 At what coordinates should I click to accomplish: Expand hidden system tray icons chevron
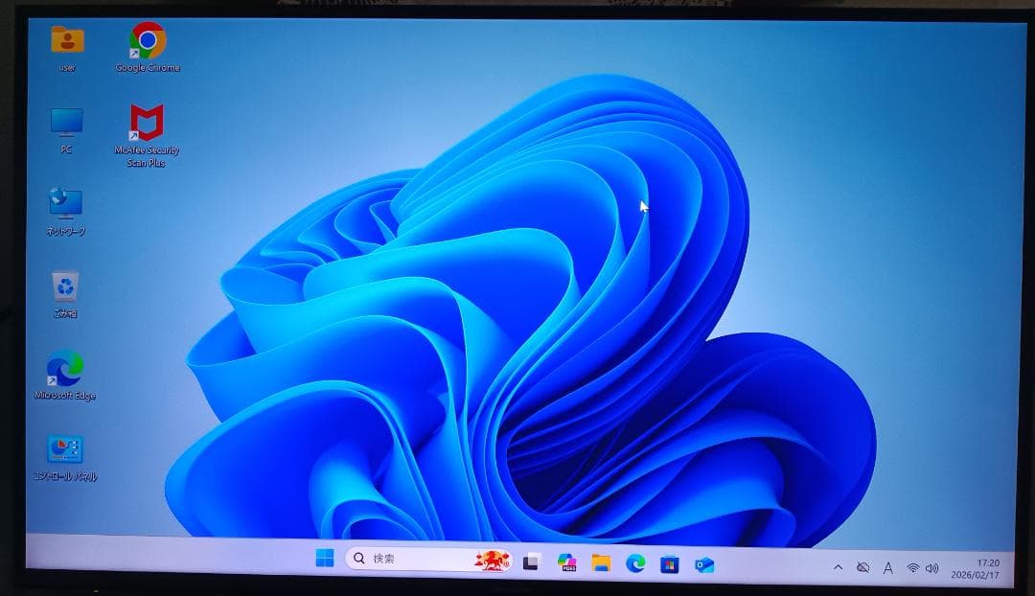pos(838,567)
